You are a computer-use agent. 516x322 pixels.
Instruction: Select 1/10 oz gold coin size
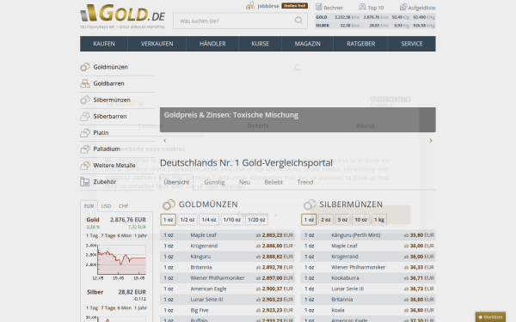[x=232, y=220]
